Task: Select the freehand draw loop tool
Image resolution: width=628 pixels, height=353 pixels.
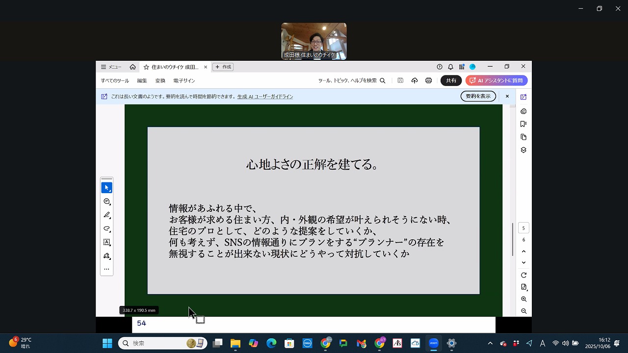Action: point(106,229)
